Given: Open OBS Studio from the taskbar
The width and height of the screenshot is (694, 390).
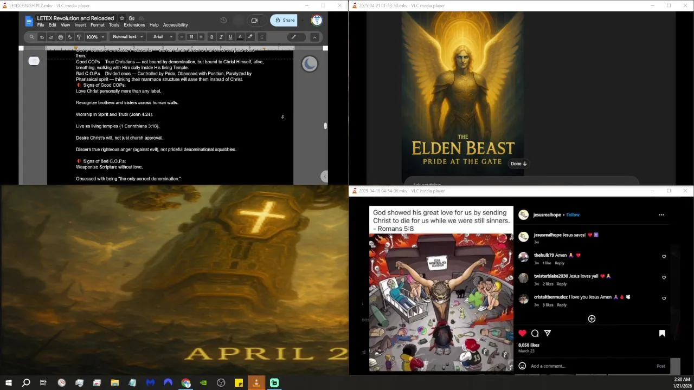Looking at the screenshot, I should (x=221, y=383).
